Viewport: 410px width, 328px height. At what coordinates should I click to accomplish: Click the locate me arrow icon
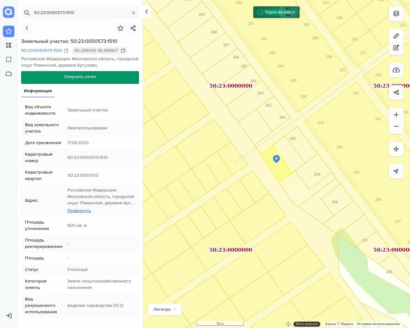pyautogui.click(x=396, y=171)
